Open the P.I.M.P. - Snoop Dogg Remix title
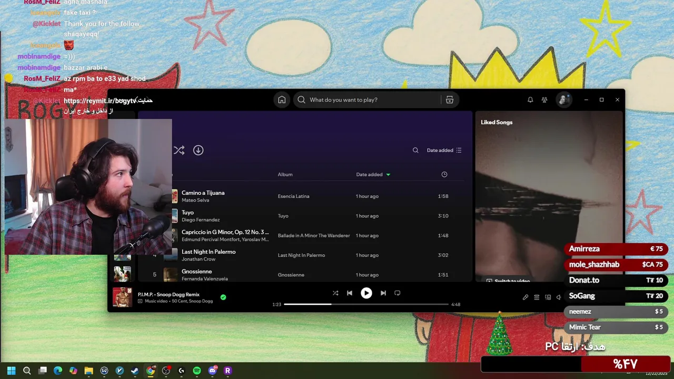Viewport: 674px width, 379px height. pos(168,294)
